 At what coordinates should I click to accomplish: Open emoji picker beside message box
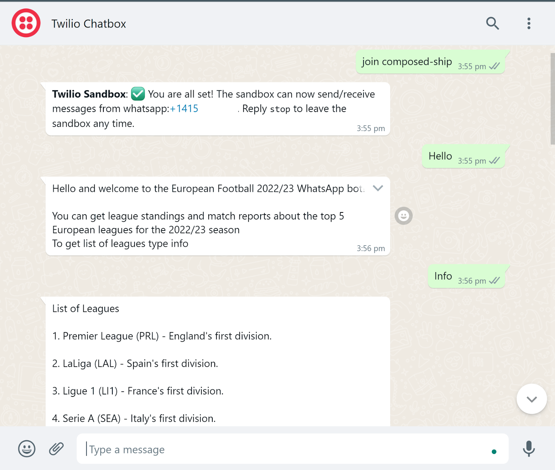tap(27, 449)
